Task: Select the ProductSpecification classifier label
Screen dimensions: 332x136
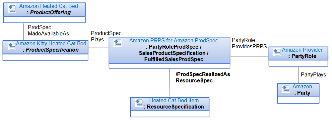Action: coord(50,50)
